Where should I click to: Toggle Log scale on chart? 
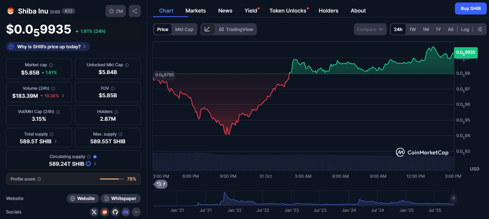tap(465, 29)
